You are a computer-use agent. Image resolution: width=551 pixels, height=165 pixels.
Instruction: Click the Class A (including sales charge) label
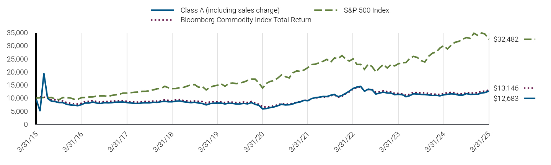click(x=230, y=10)
